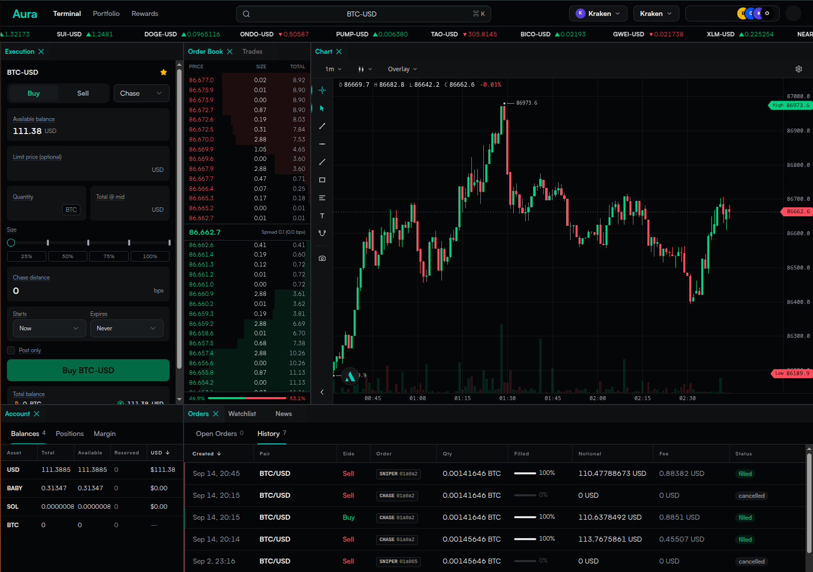Switch to the Trades tab
The image size is (813, 572).
[x=252, y=51]
